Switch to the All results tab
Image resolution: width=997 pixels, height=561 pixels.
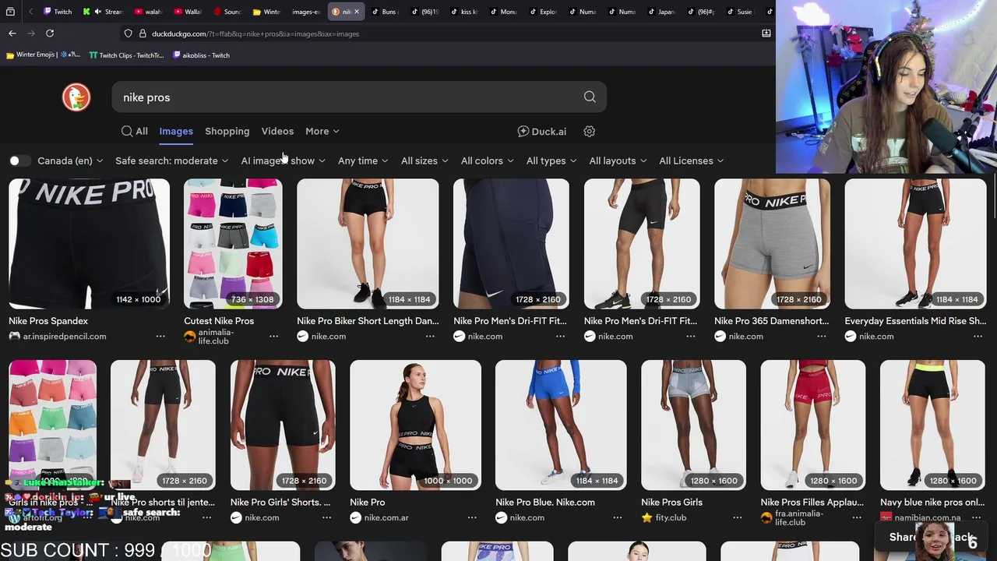135,132
